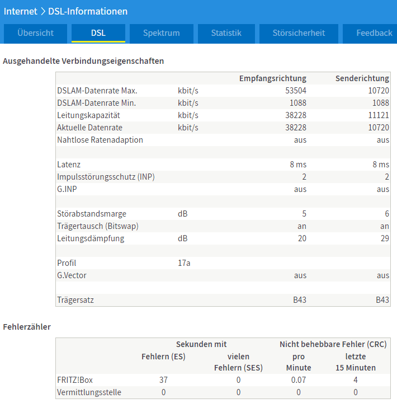Click the Fehlerzähler section heading
This screenshot has height=403, width=397.
pos(27,327)
